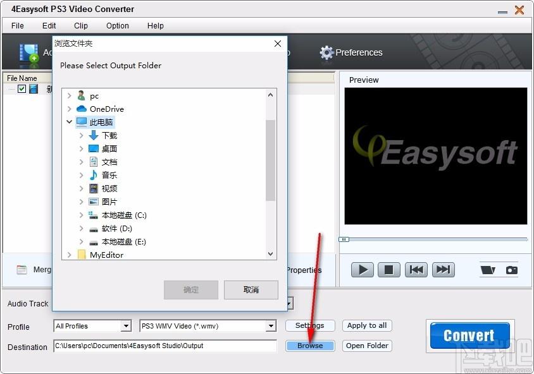Click the 确定 button in dialog
This screenshot has width=534, height=374.
coord(190,290)
